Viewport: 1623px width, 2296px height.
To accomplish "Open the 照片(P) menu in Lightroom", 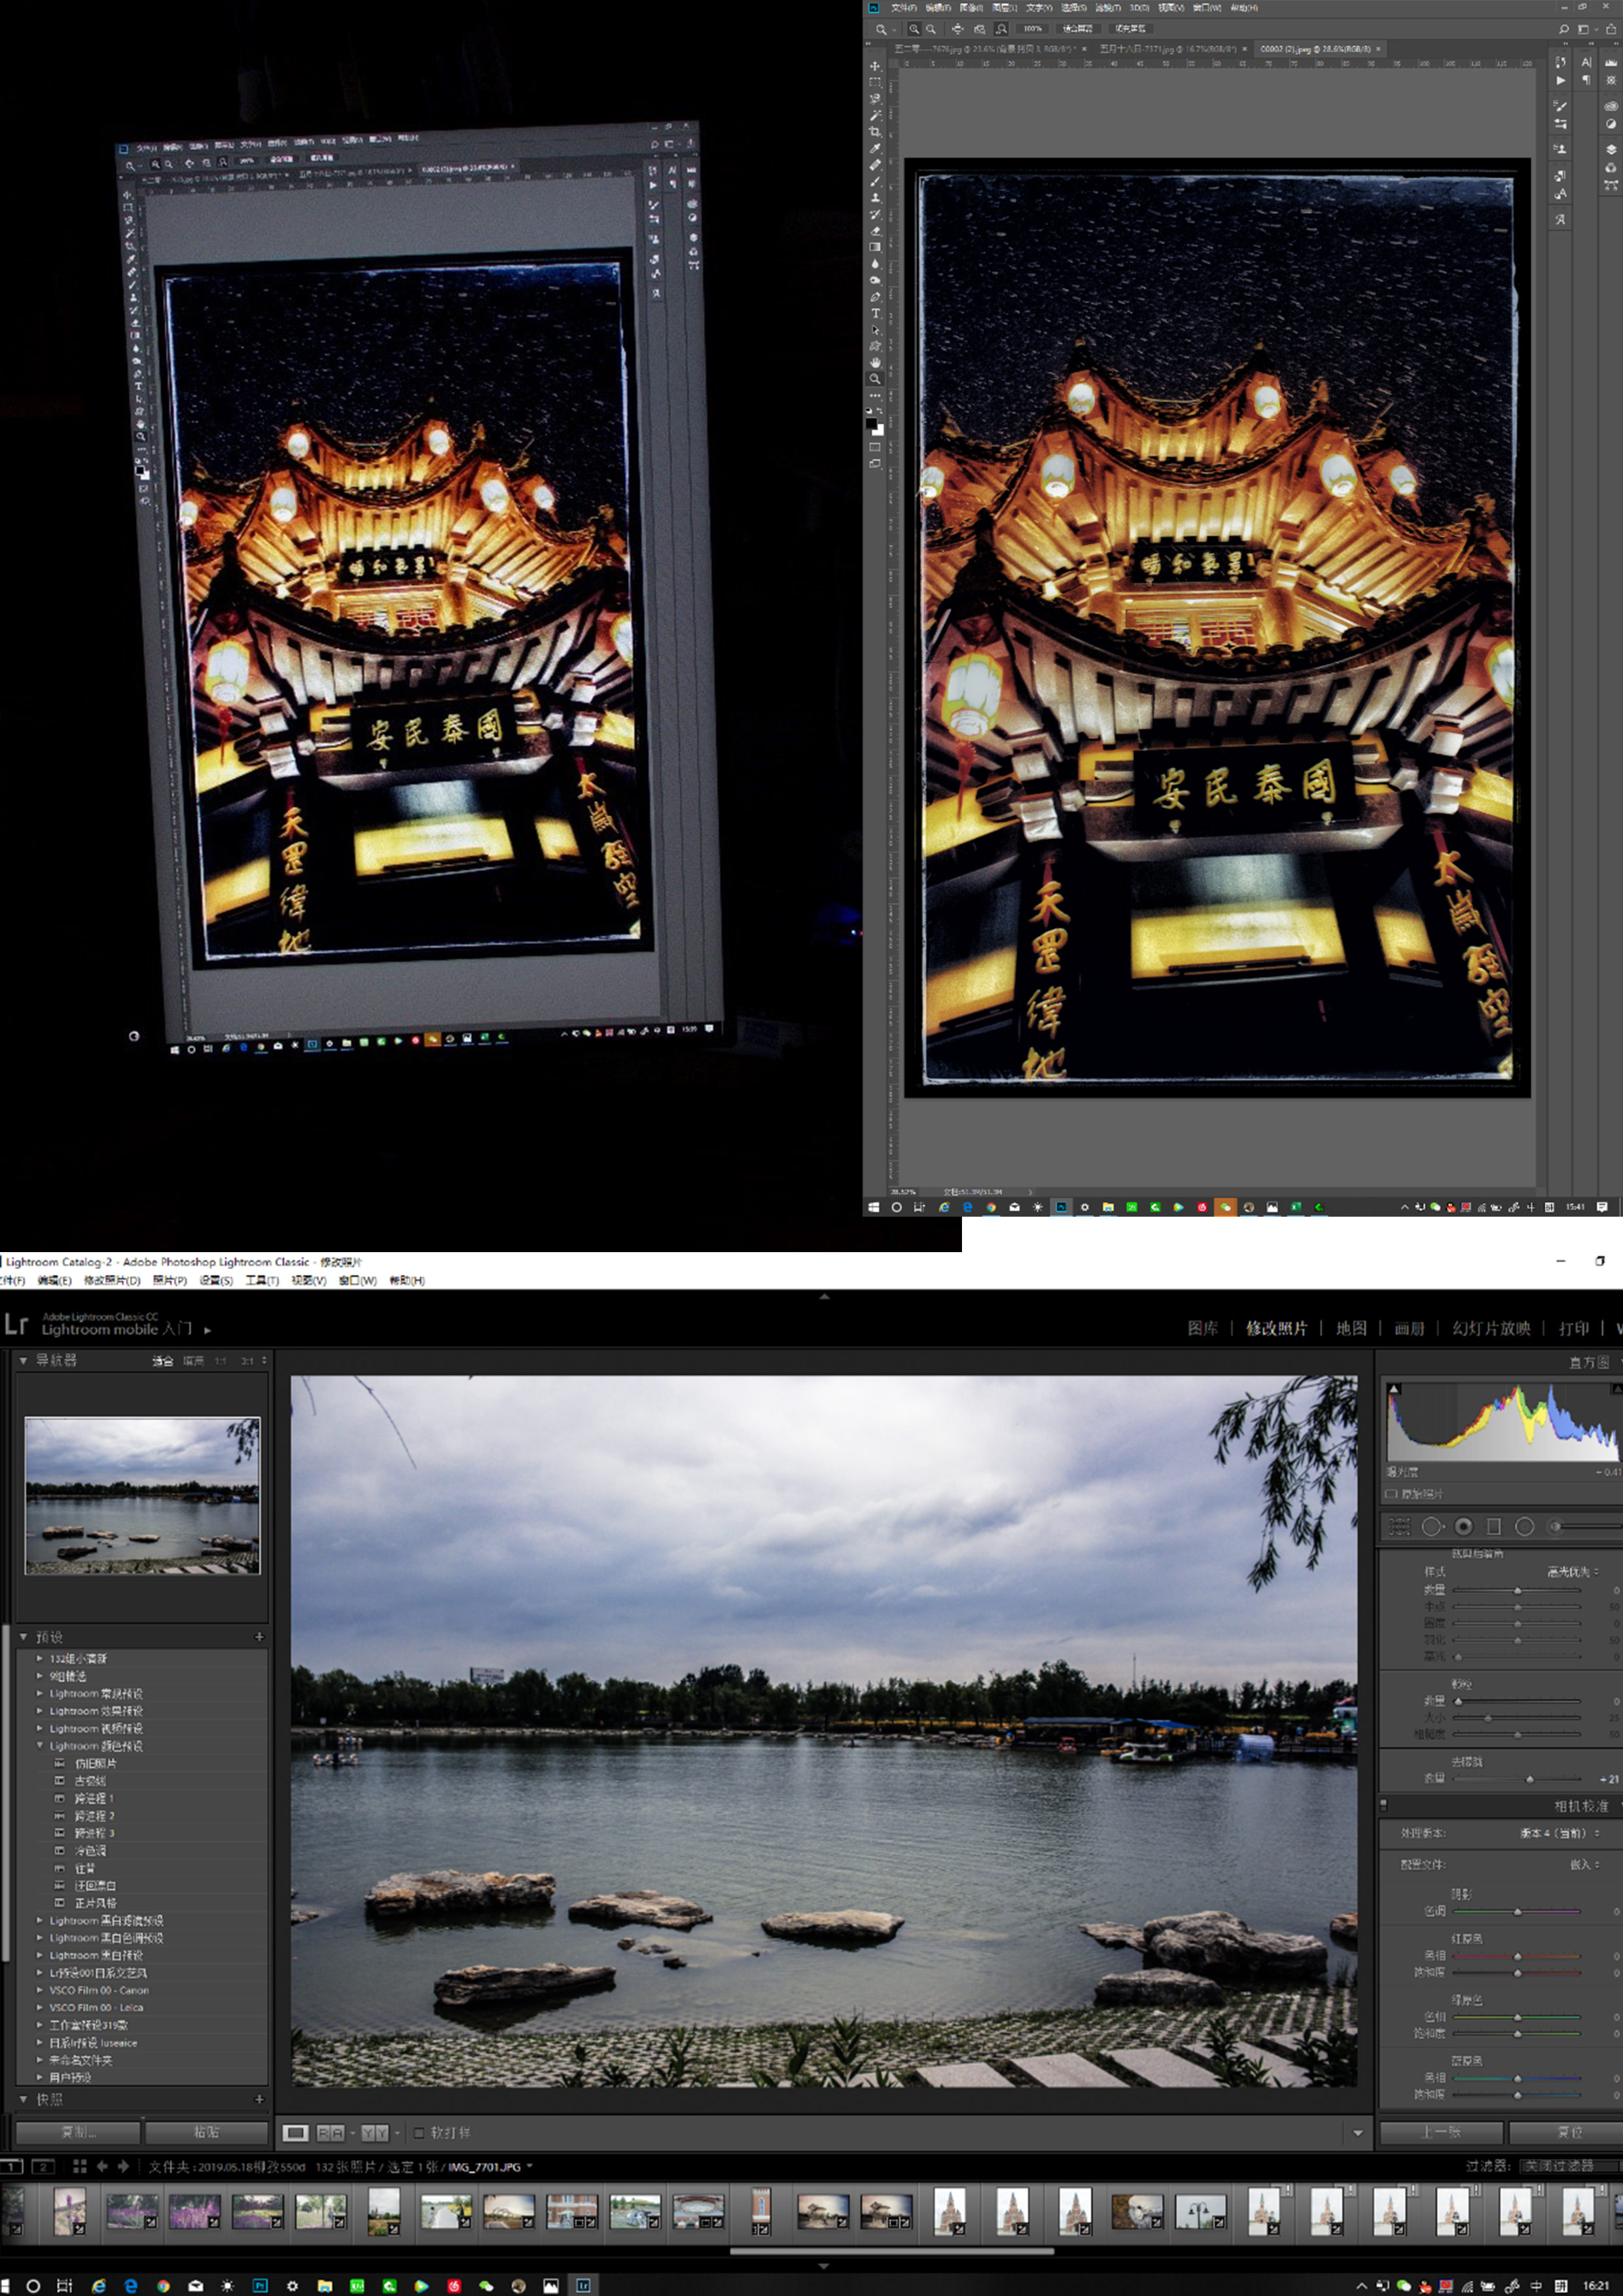I will click(169, 1280).
